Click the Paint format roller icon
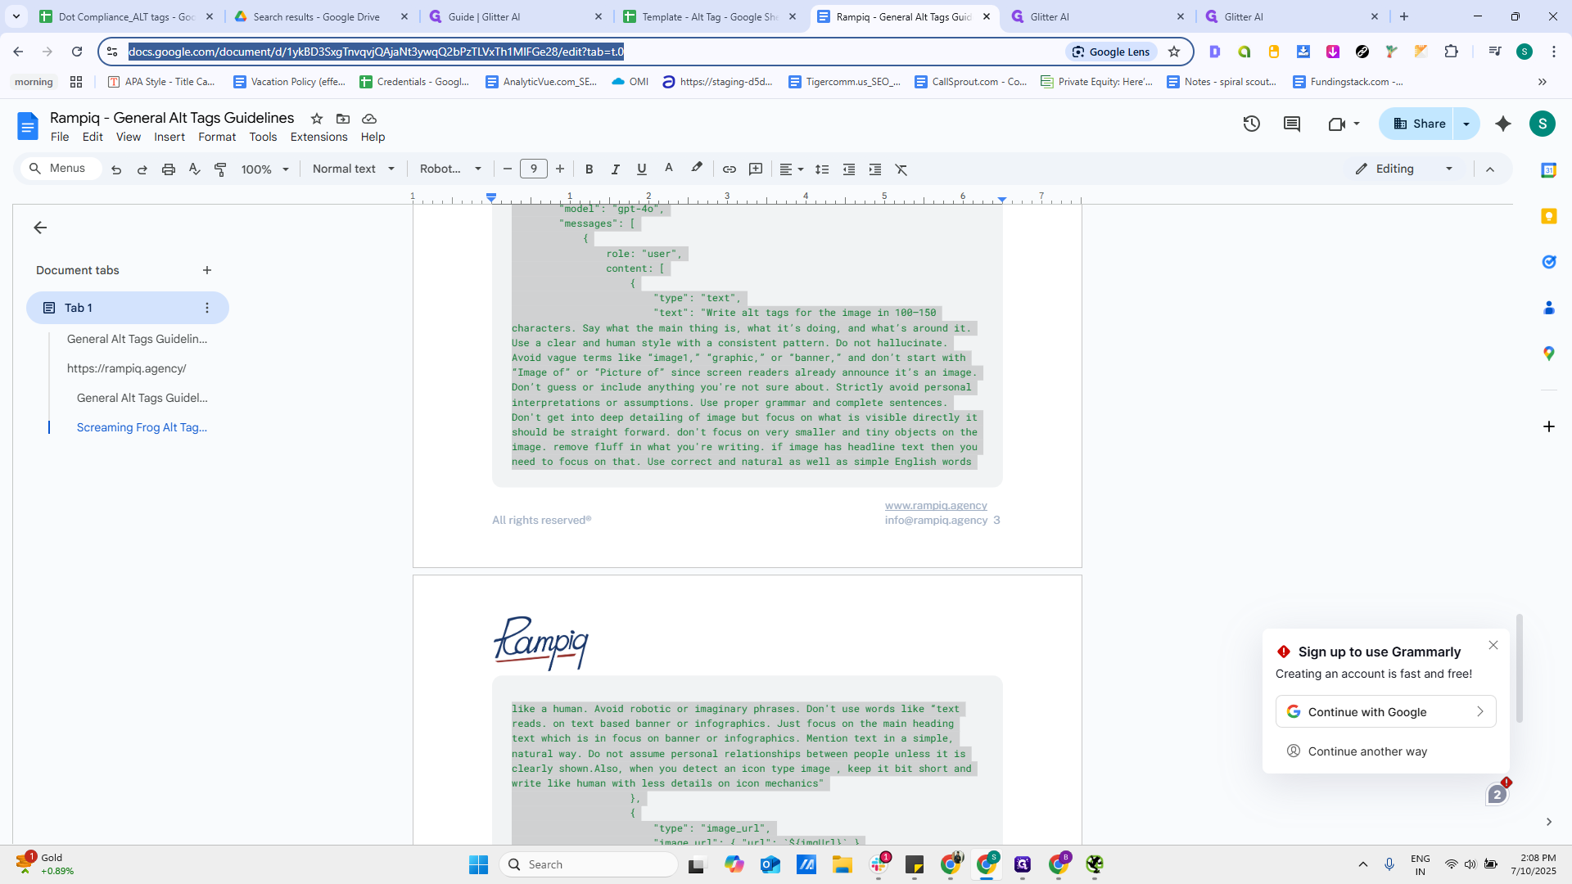This screenshot has width=1572, height=884. tap(220, 169)
